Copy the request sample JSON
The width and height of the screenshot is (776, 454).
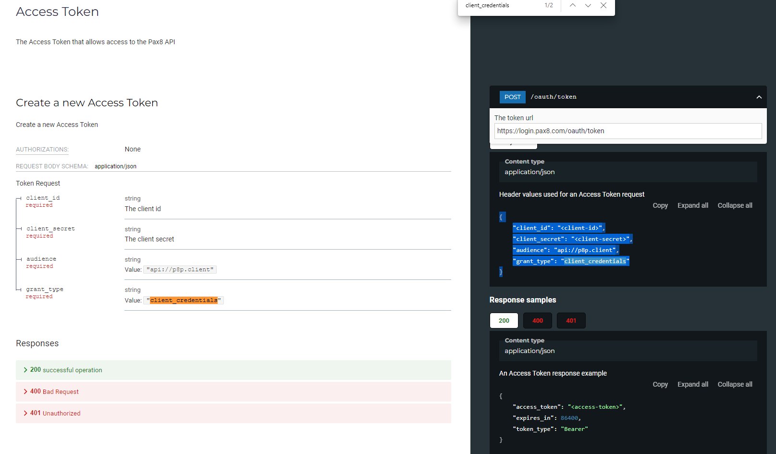click(x=660, y=205)
